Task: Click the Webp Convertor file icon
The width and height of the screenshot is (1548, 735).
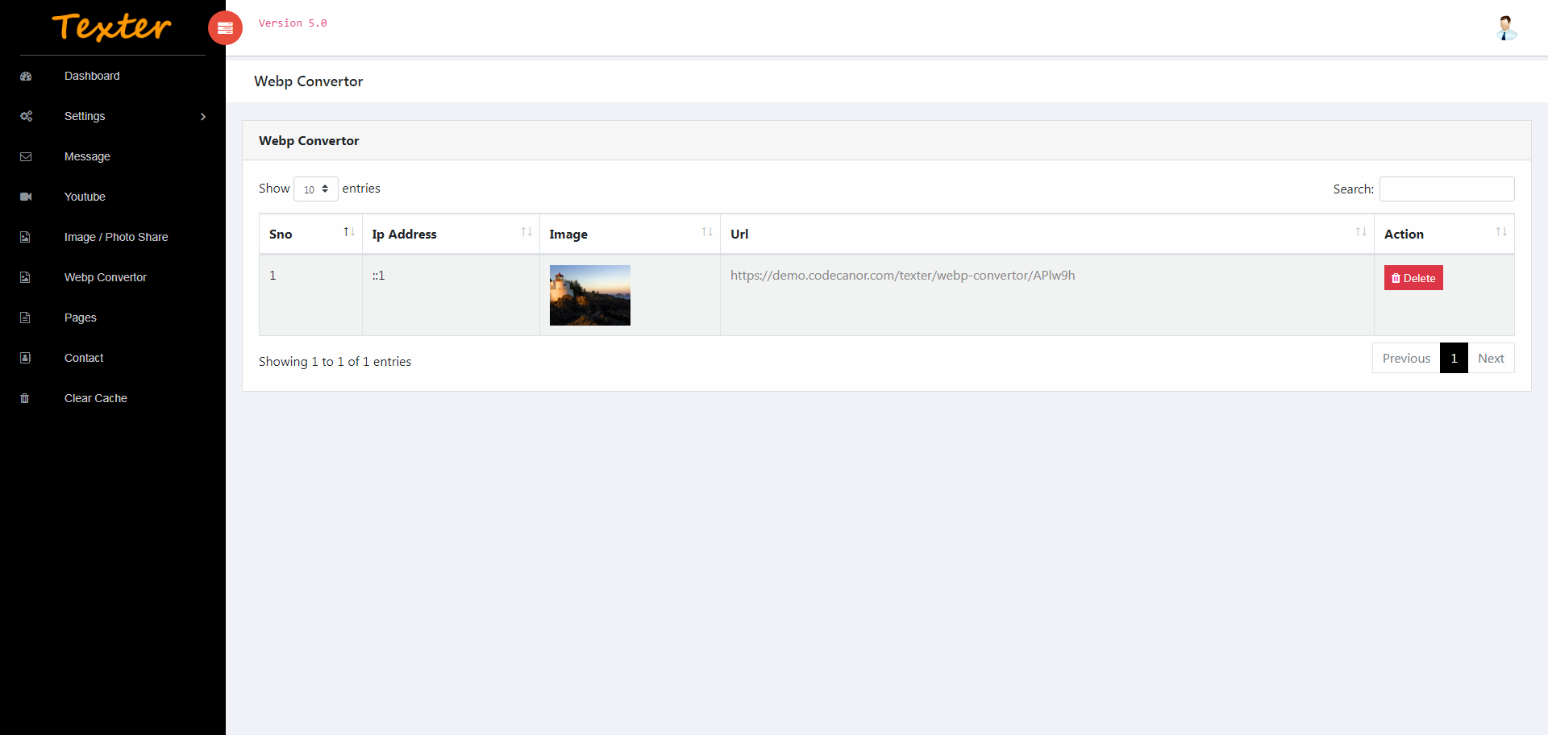Action: click(x=25, y=278)
